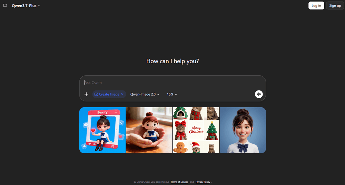Click the Log in button
Screen dimensions: 345x185
316,6
